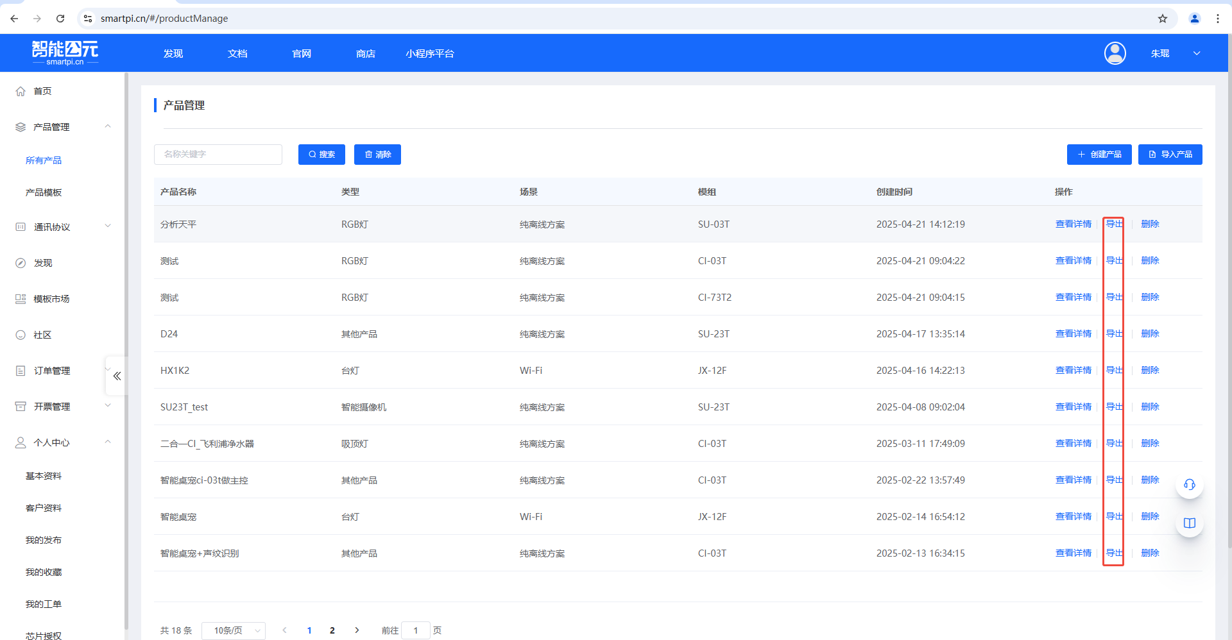Image resolution: width=1232 pixels, height=640 pixels.
Task: Bookmark this page with star icon
Action: [1162, 19]
